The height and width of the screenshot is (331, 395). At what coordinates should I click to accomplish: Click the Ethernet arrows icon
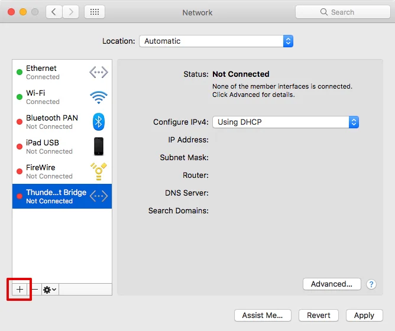click(x=98, y=72)
